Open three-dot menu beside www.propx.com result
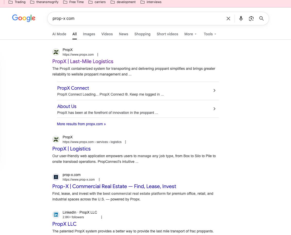 (x=98, y=55)
